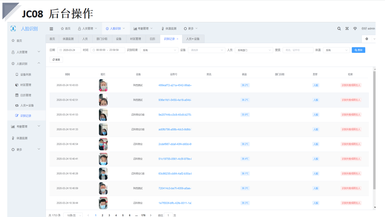The image size is (385, 217).
Task: Click the diamond icon in top bar
Action: coord(355,29)
